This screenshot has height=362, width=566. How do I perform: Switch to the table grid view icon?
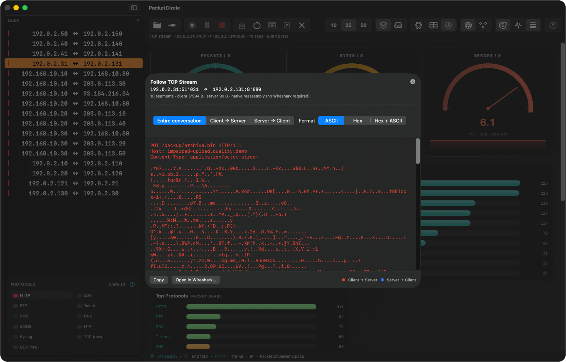pos(433,25)
